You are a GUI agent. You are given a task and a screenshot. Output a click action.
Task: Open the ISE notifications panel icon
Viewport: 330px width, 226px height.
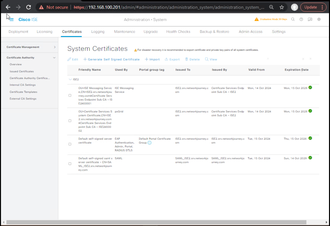coord(310,19)
